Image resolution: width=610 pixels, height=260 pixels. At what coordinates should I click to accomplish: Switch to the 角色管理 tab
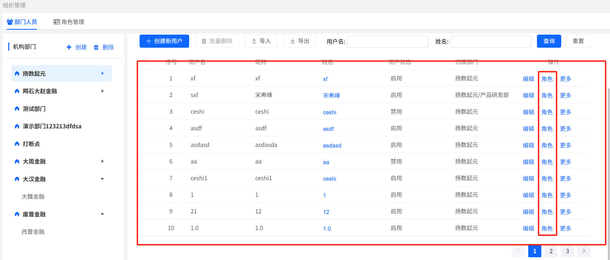pyautogui.click(x=69, y=22)
